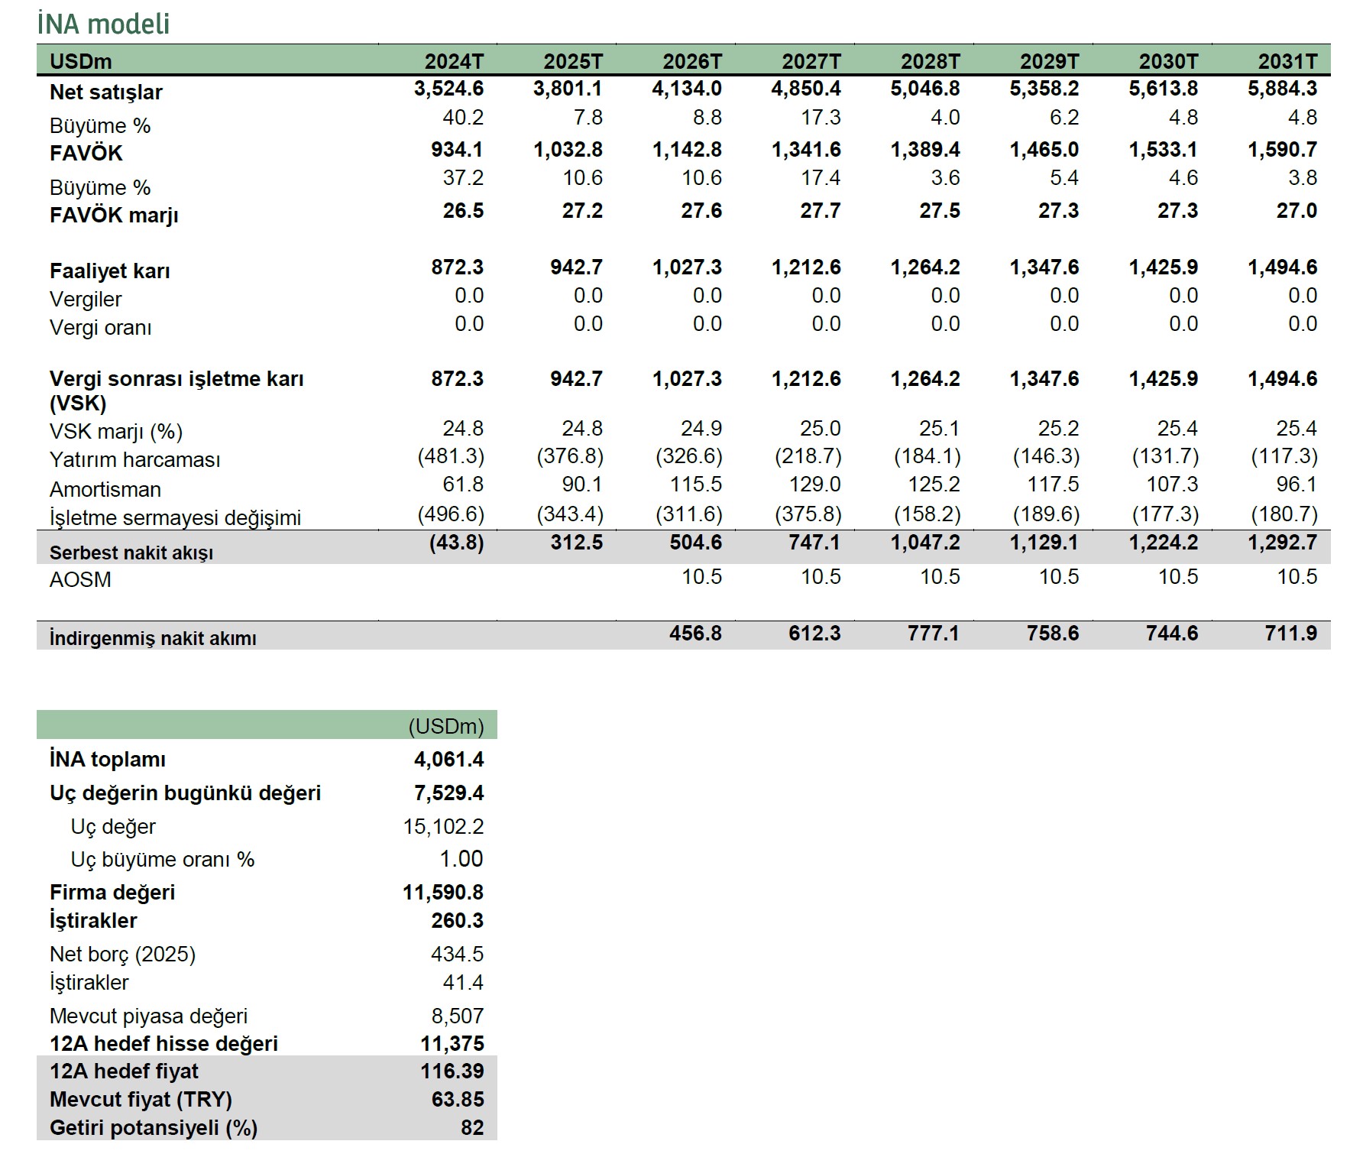Viewport: 1350px width, 1154px height.
Task: Select the Firma değeri row label
Action: [112, 893]
